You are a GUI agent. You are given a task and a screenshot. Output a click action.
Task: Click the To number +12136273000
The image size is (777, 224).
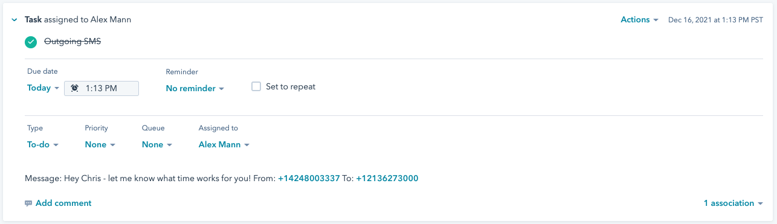387,179
